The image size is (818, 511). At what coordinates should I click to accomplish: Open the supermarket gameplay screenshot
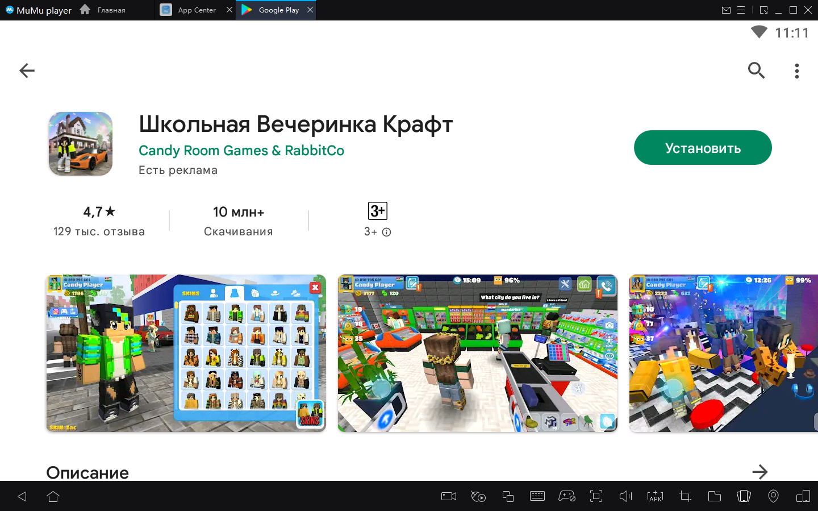pyautogui.click(x=477, y=353)
